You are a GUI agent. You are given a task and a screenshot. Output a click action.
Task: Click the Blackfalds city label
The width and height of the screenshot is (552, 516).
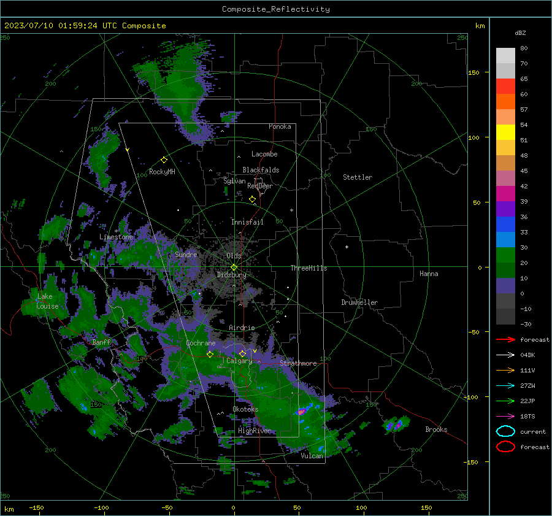coord(261,170)
